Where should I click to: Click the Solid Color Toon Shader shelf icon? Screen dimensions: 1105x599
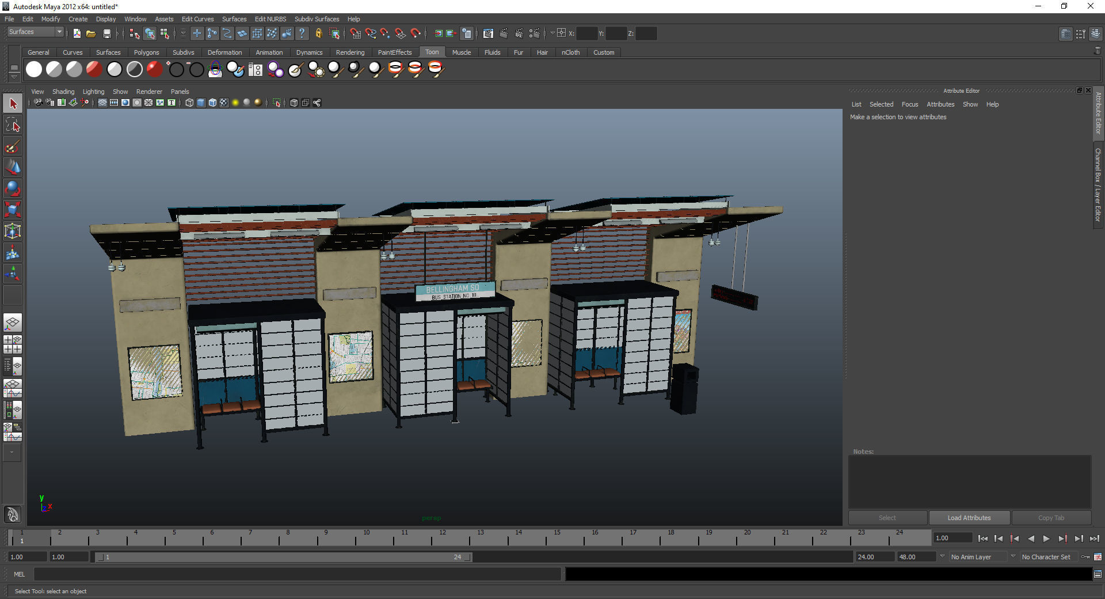(x=34, y=69)
